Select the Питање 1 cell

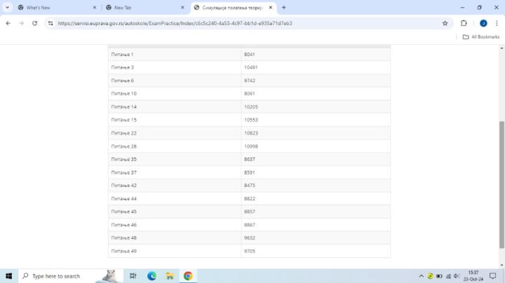point(175,55)
